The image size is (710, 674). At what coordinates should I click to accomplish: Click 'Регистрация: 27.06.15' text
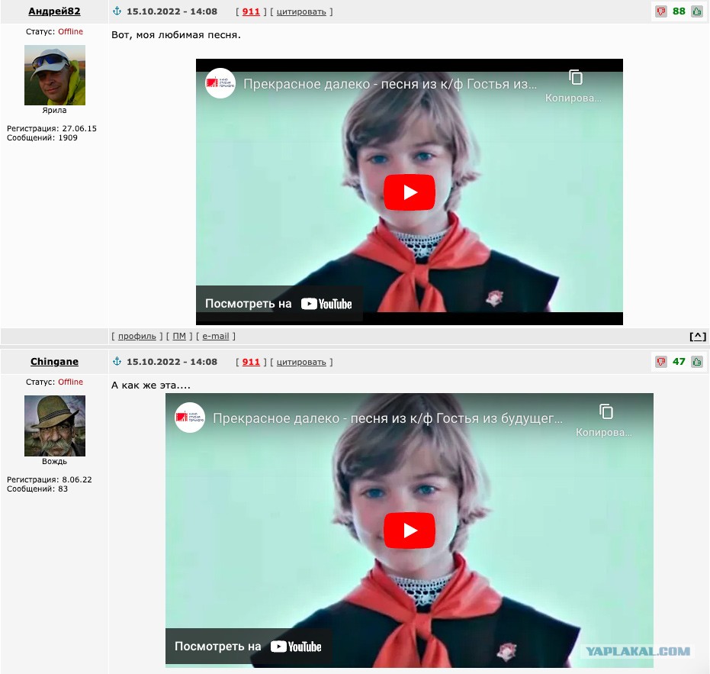[x=52, y=128]
